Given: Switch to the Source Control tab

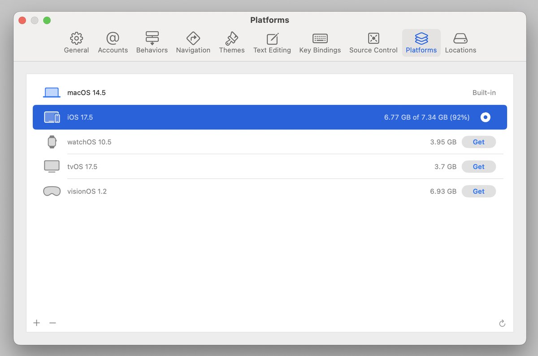Looking at the screenshot, I should 373,43.
